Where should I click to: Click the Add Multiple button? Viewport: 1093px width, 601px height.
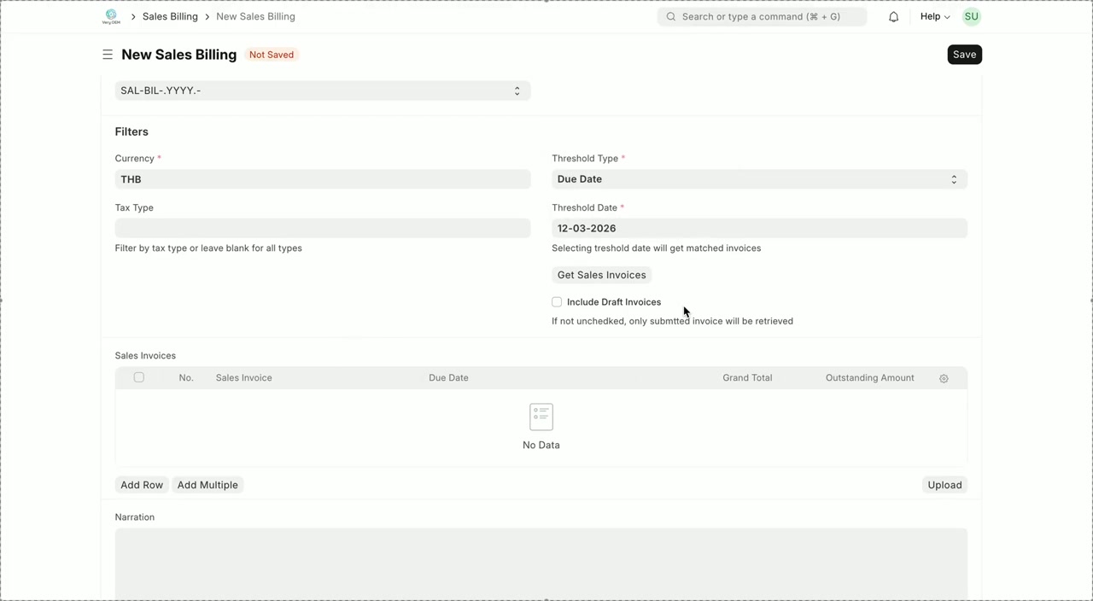tap(207, 485)
